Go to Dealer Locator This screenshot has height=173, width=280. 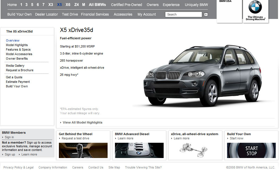[x=46, y=14]
